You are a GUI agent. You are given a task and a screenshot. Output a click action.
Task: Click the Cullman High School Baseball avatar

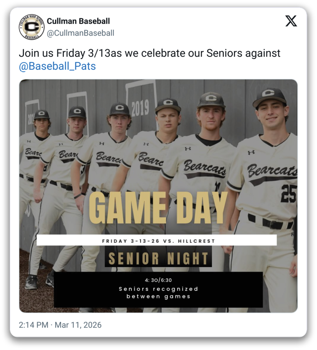coord(32,27)
